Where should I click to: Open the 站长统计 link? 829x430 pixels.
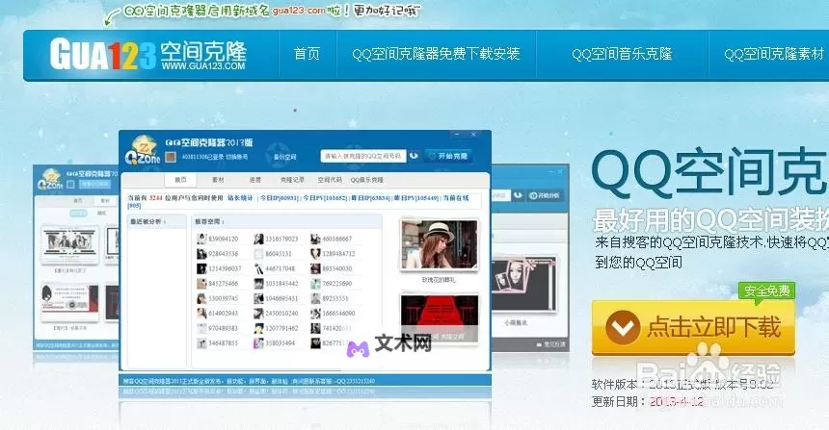coord(240,198)
